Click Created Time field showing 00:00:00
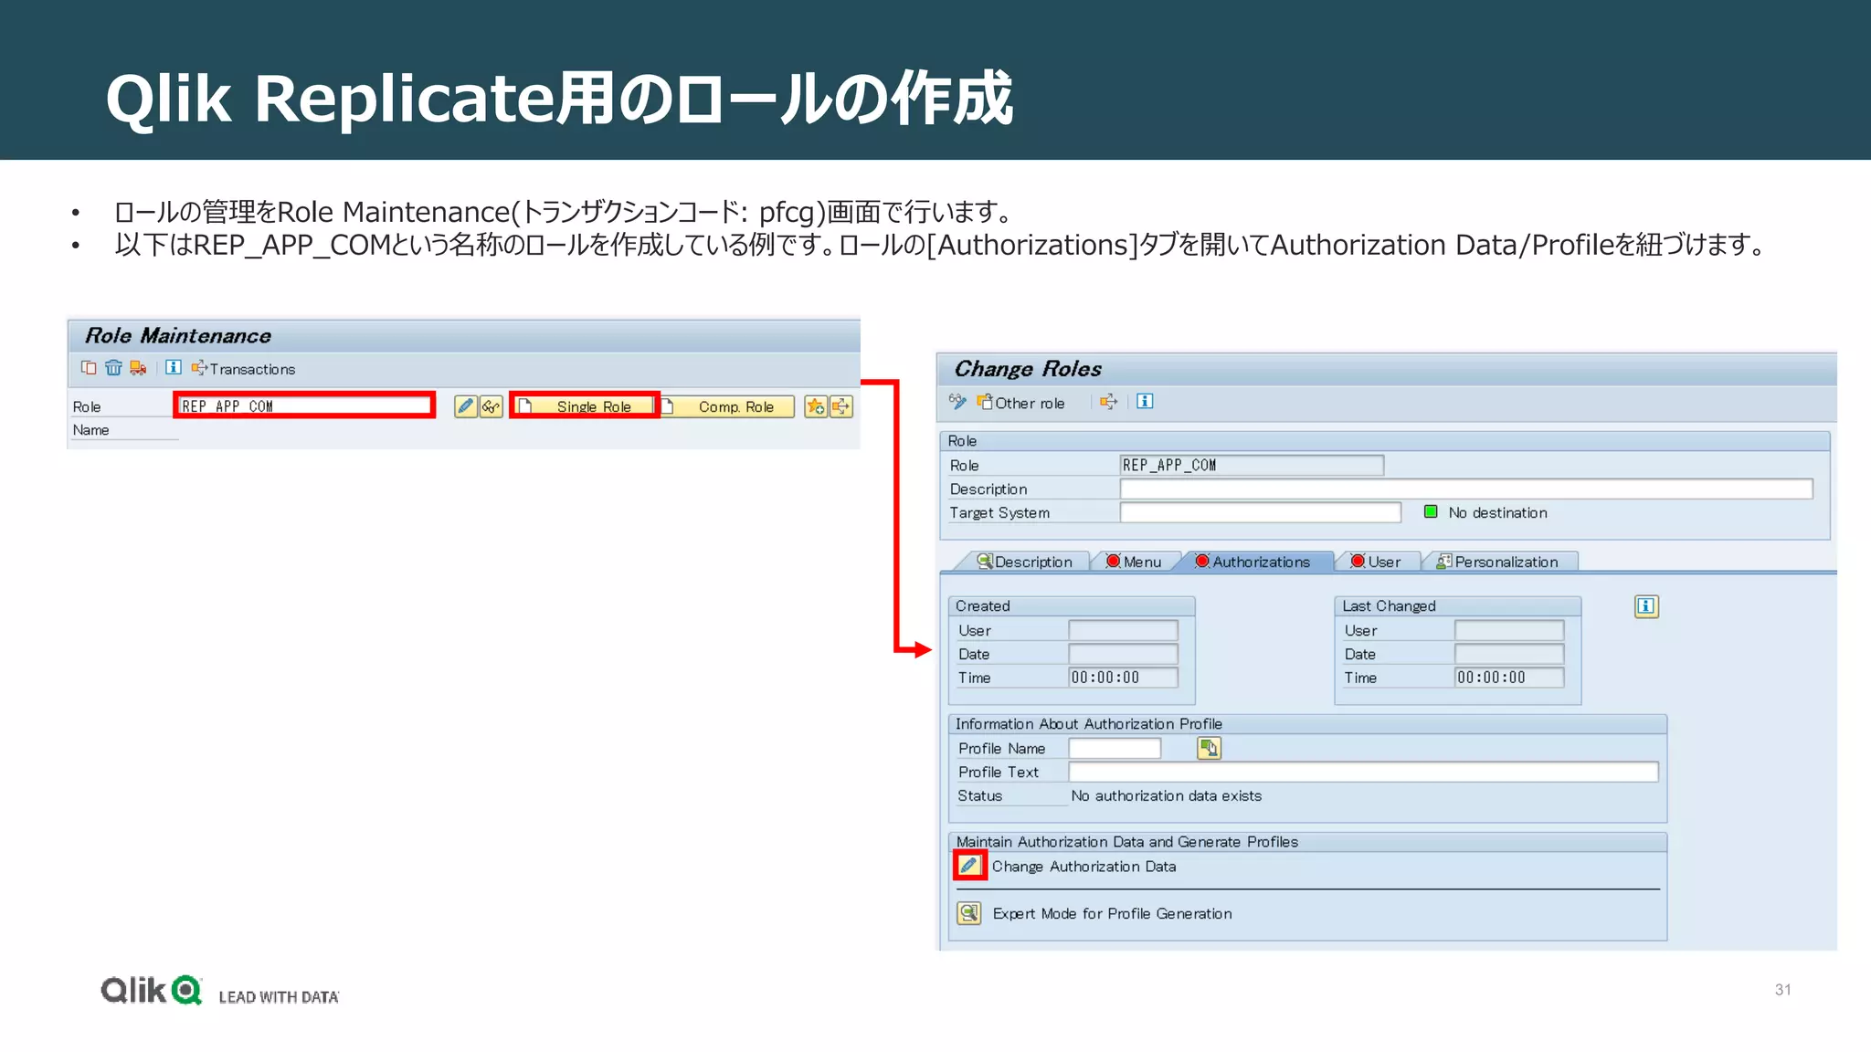This screenshot has width=1871, height=1052. point(1123,678)
